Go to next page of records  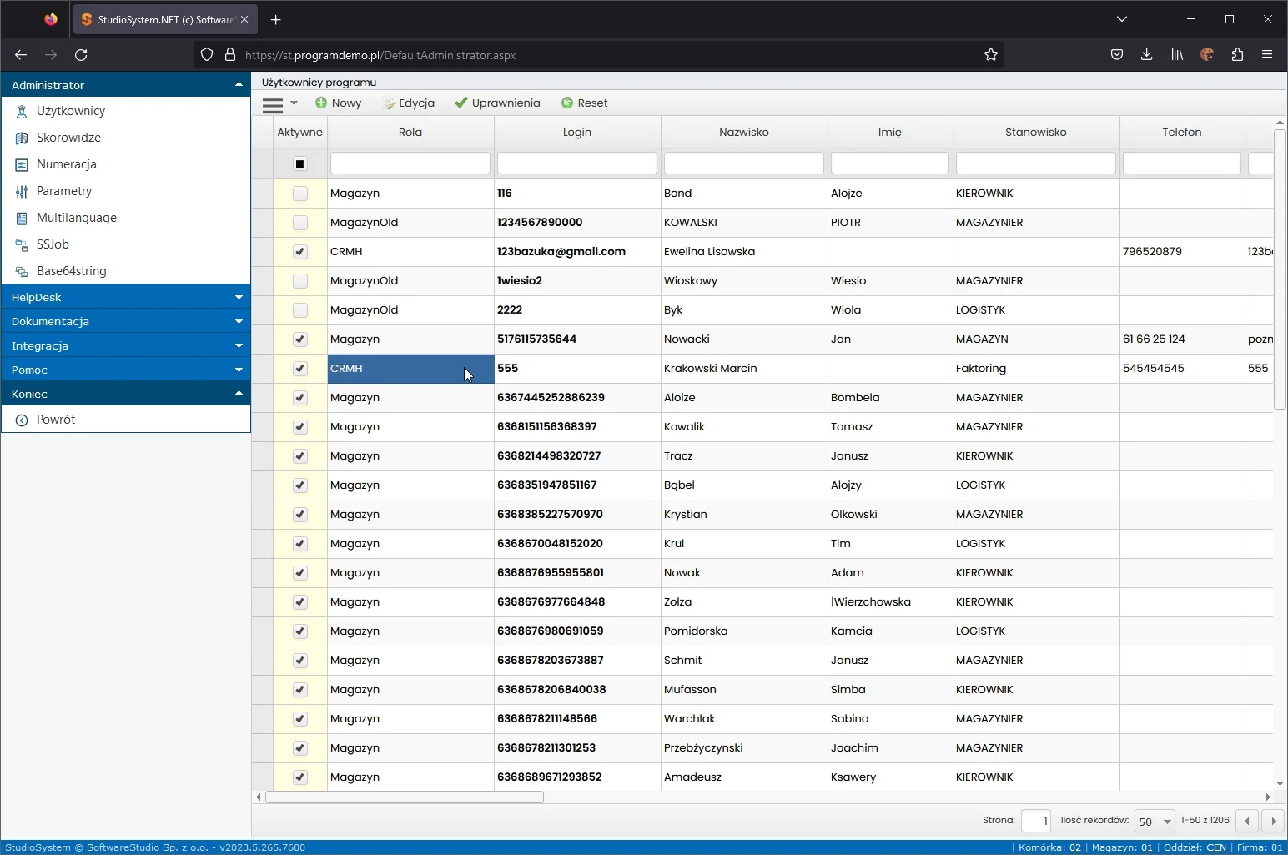(x=1273, y=821)
